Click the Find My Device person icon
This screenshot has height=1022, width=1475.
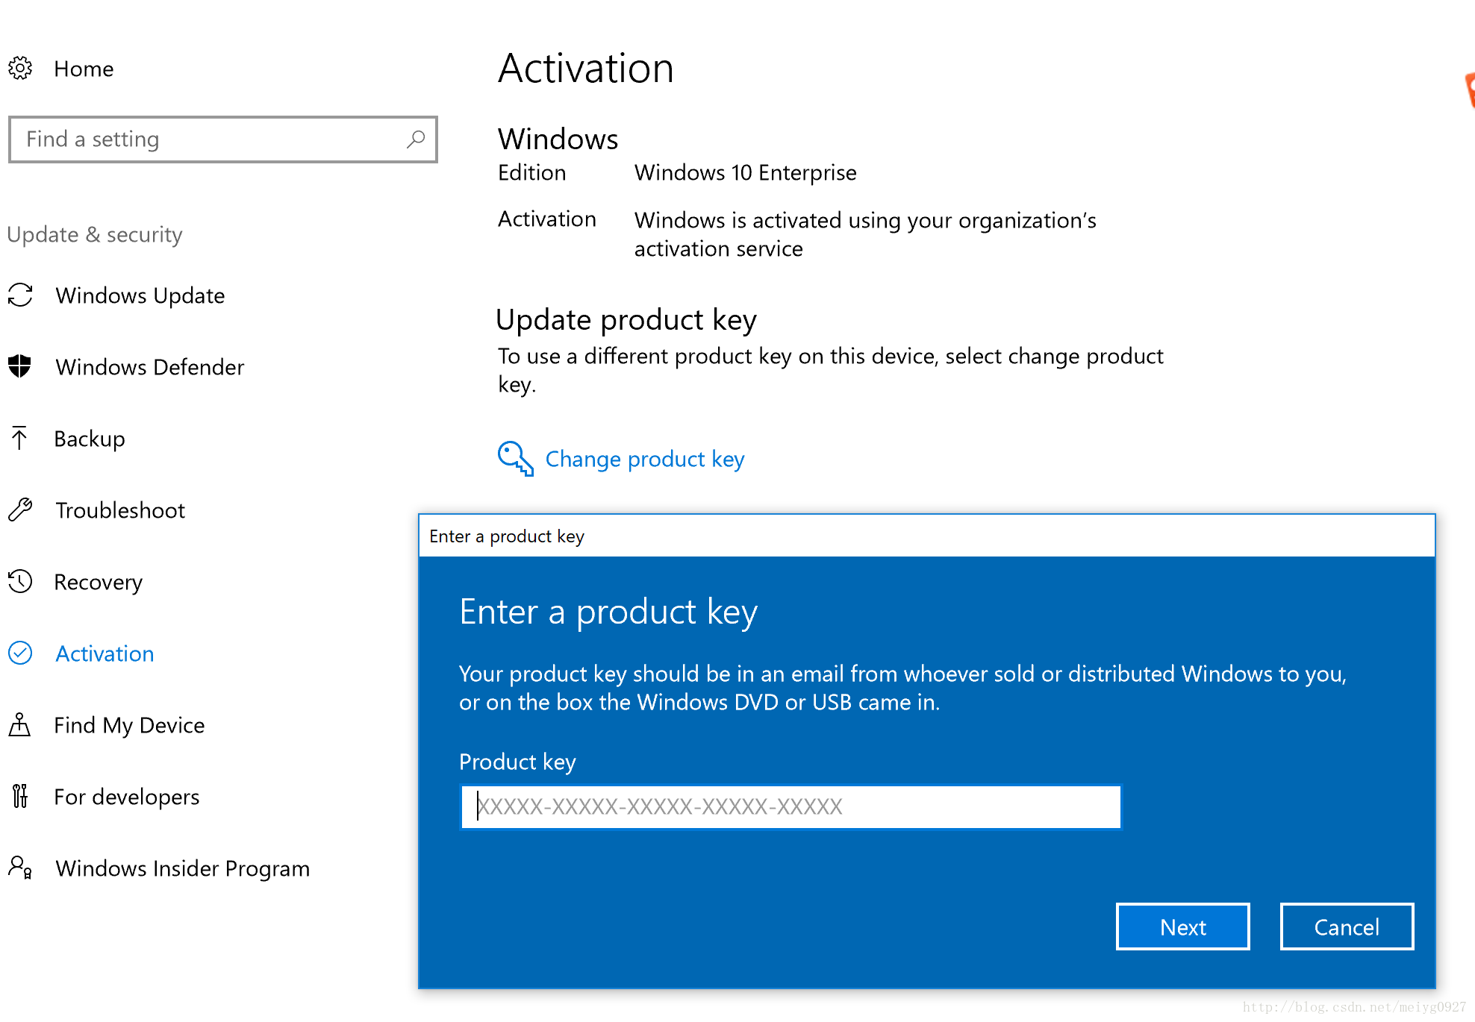[20, 724]
